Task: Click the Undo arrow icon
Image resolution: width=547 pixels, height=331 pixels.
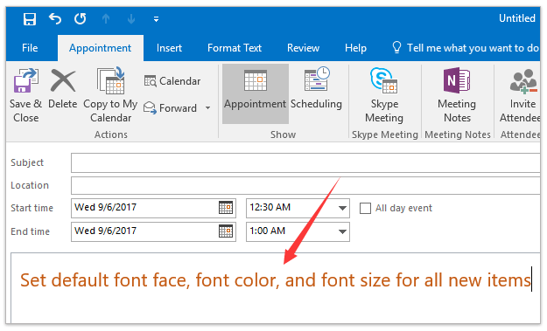Action: click(55, 18)
